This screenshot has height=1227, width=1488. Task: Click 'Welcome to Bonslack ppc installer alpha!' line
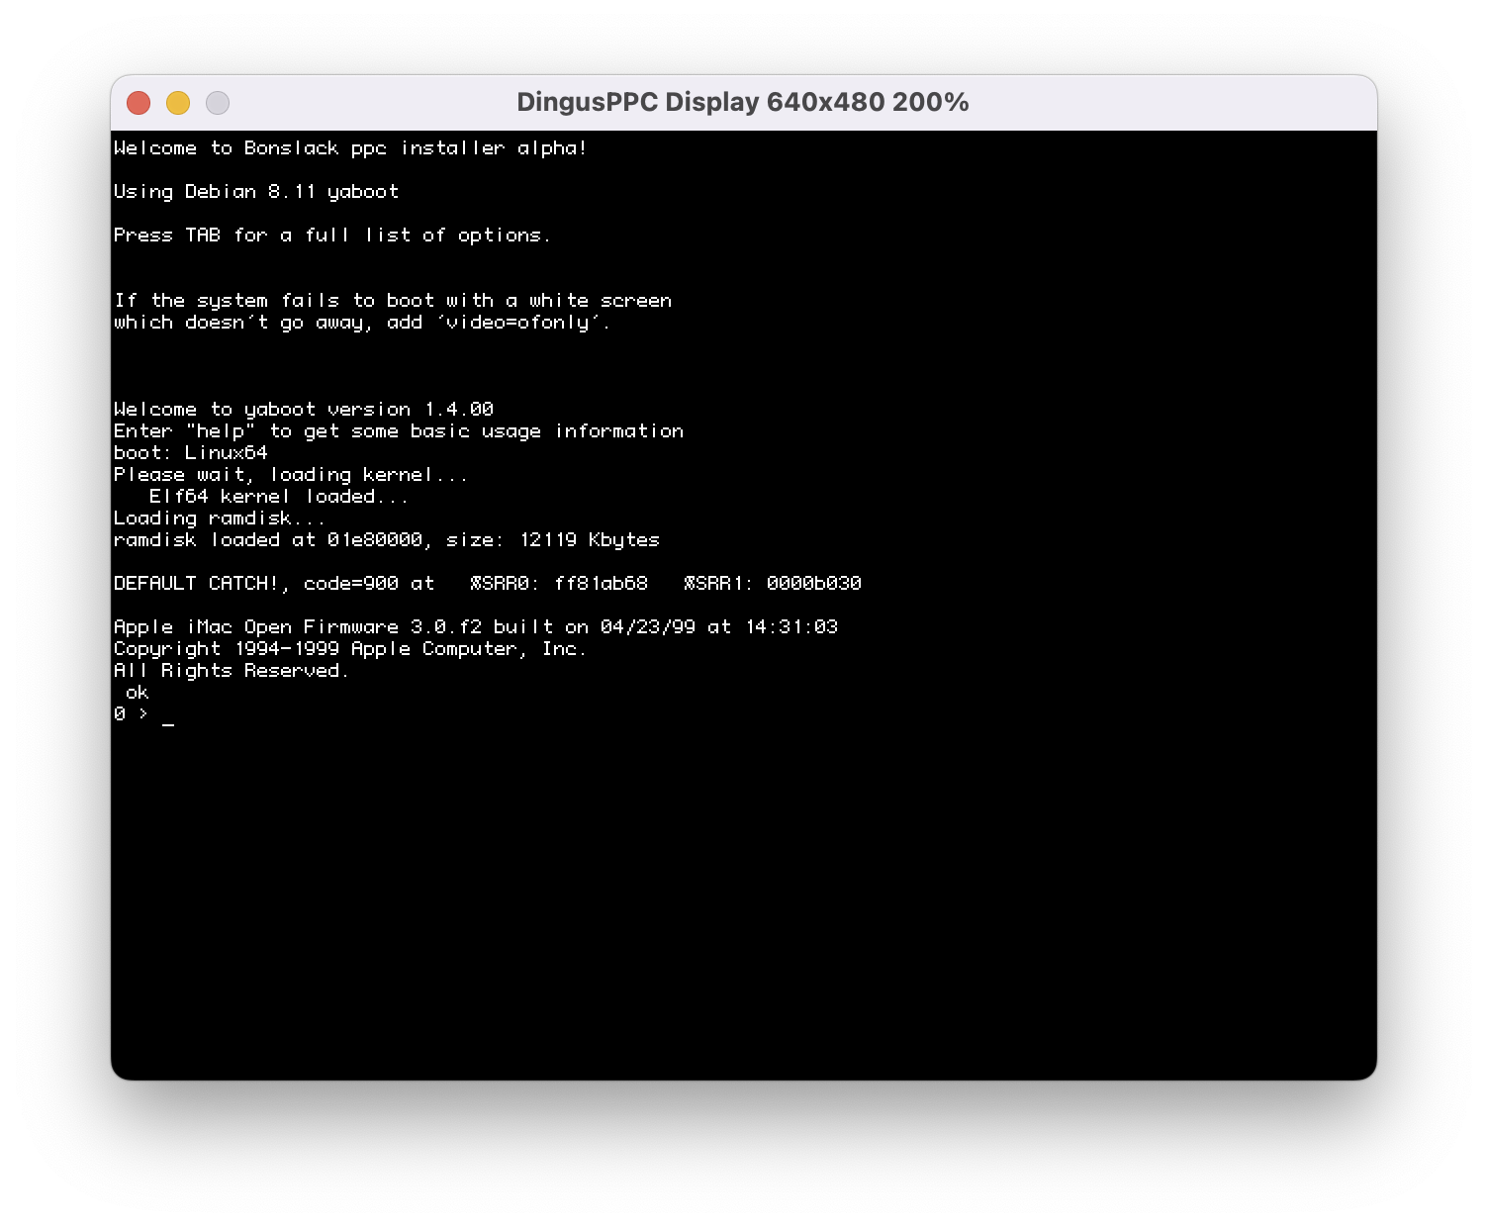click(350, 148)
